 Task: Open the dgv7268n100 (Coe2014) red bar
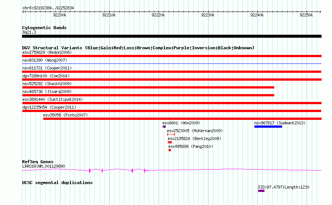[172, 80]
